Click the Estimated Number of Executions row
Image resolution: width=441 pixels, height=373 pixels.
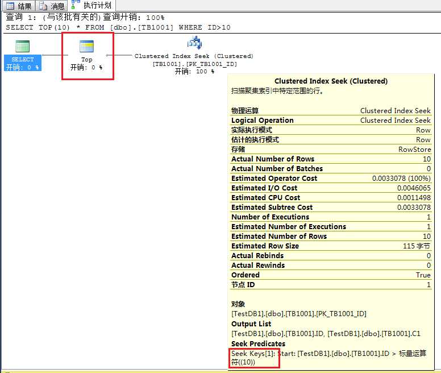point(331,226)
